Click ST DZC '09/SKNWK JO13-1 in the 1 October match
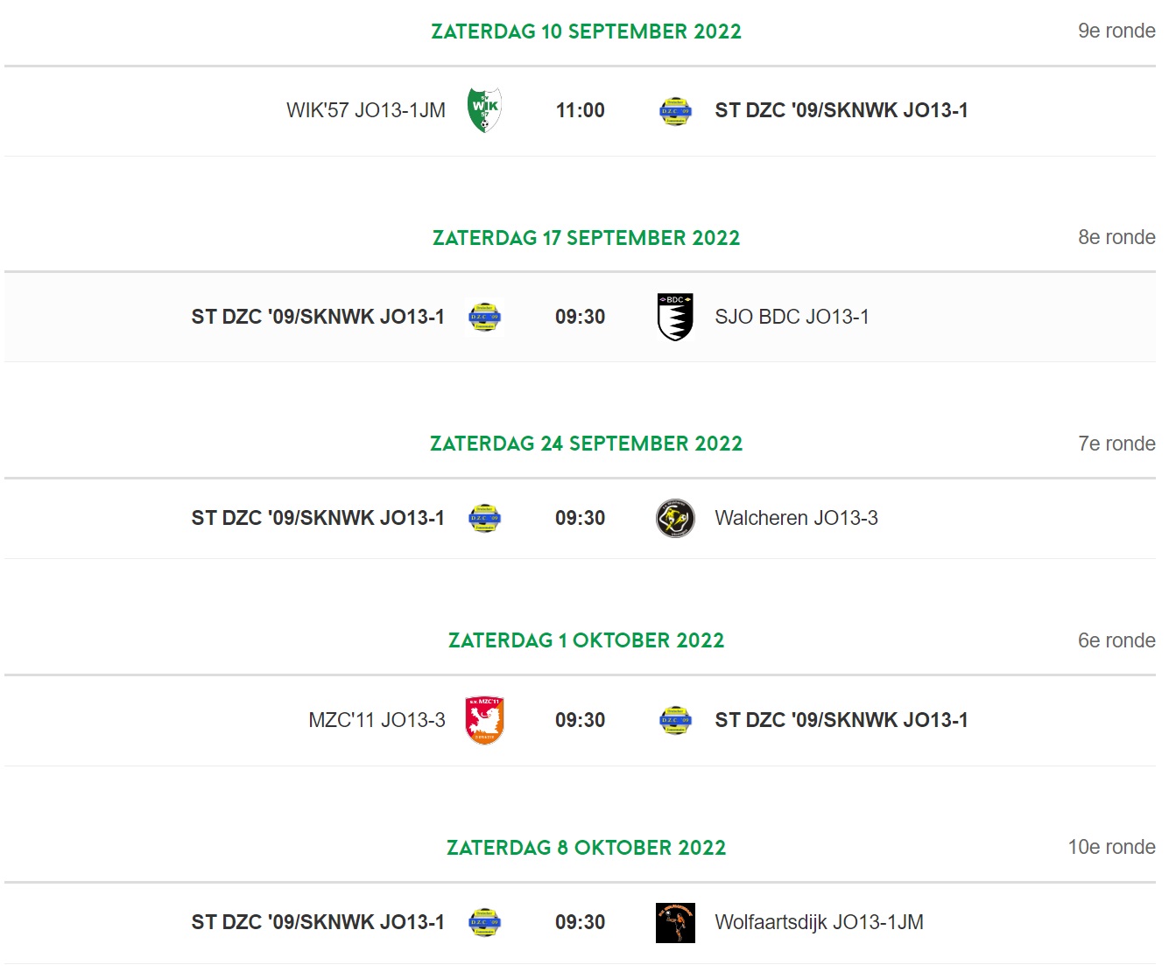The height and width of the screenshot is (979, 1176). (842, 720)
